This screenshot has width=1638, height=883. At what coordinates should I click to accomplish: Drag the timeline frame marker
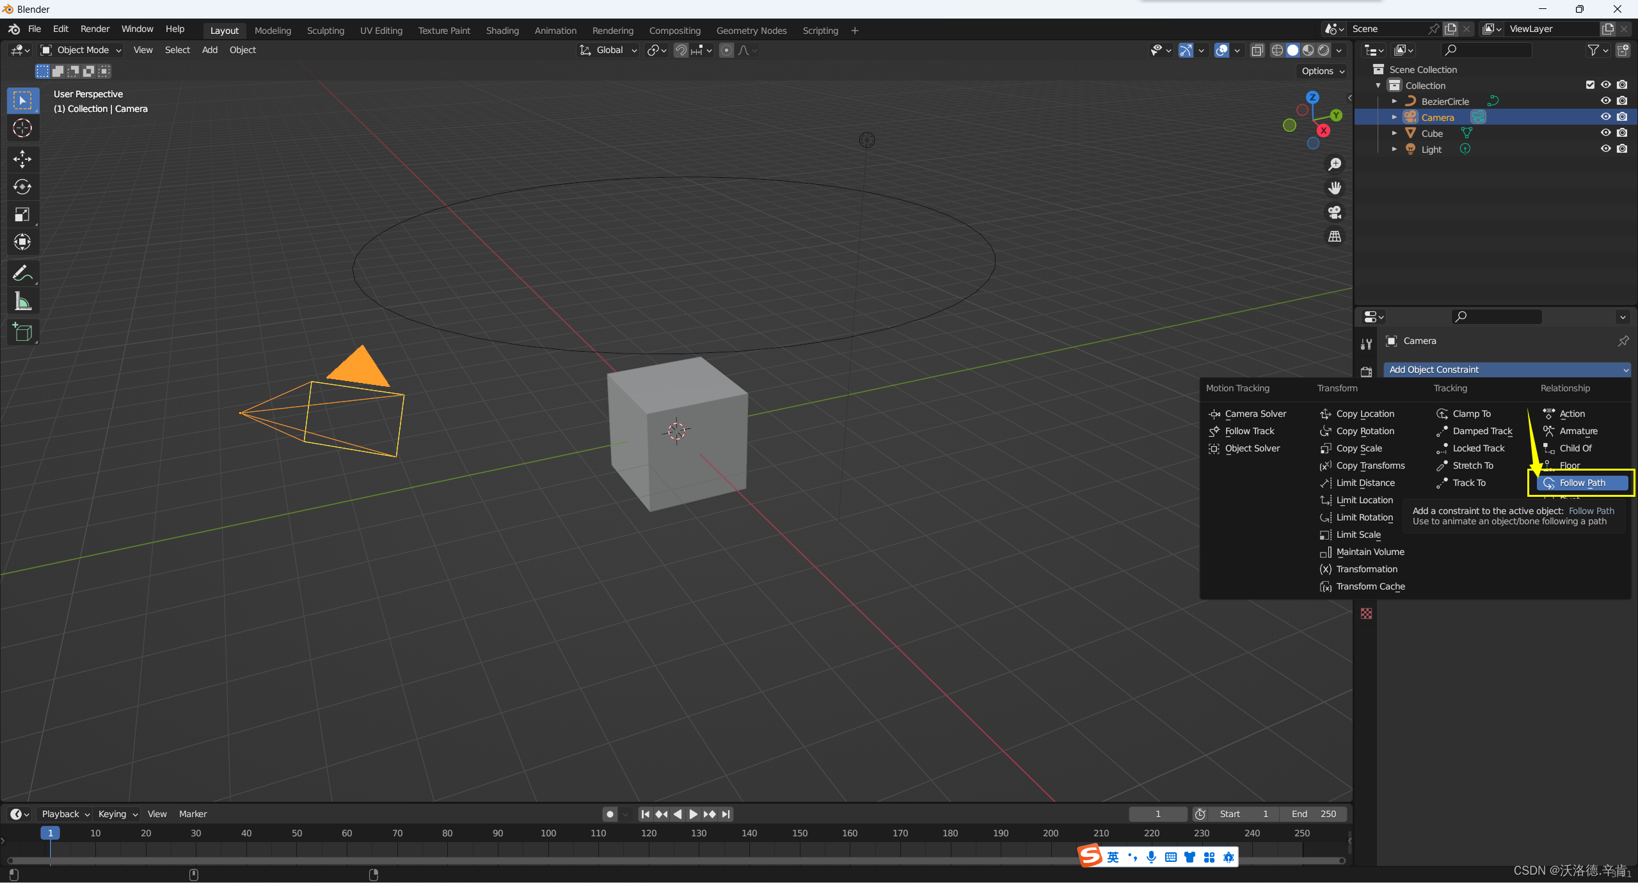49,833
